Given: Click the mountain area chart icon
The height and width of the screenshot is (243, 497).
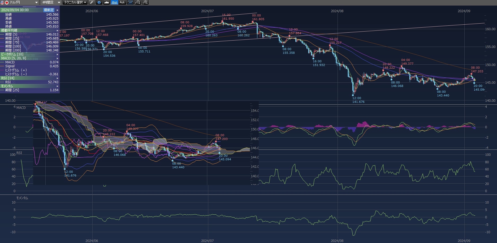Looking at the screenshot, I should [x=106, y=2].
